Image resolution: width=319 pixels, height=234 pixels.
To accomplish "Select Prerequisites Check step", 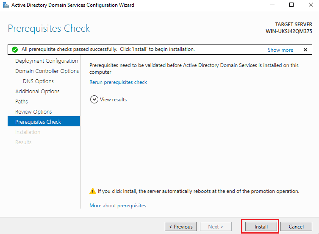I will (x=44, y=121).
